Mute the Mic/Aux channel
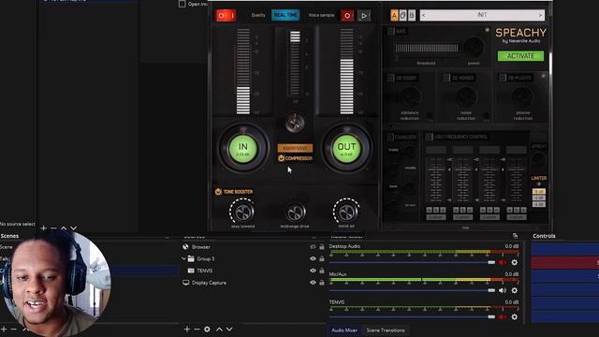599x337 pixels. point(503,290)
